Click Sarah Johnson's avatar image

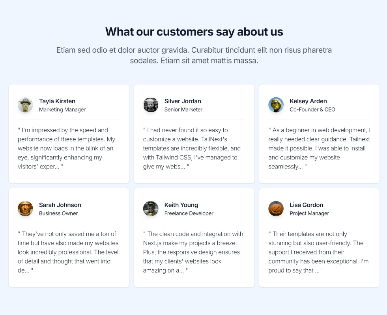tap(25, 209)
